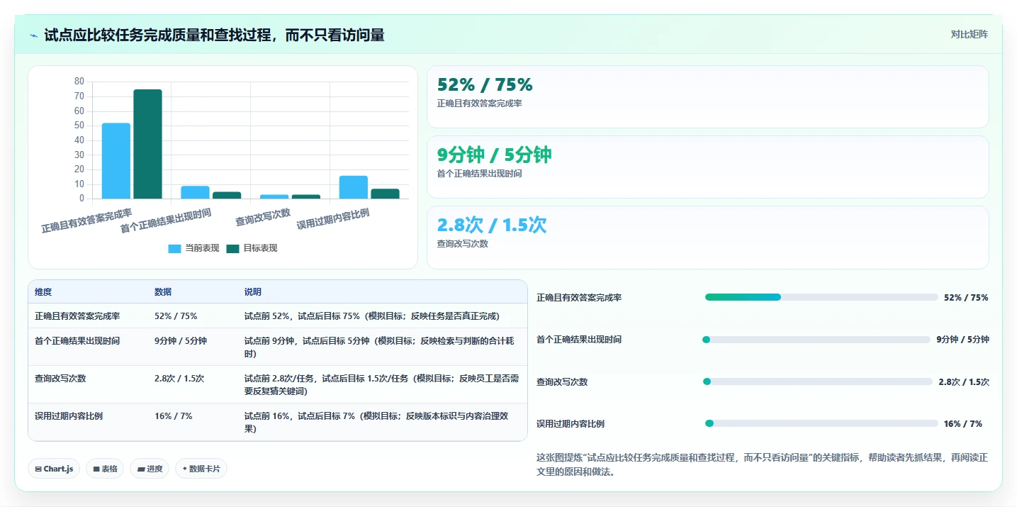This screenshot has height=507, width=1017.
Task: Click the 说明 column header
Action: 253,292
